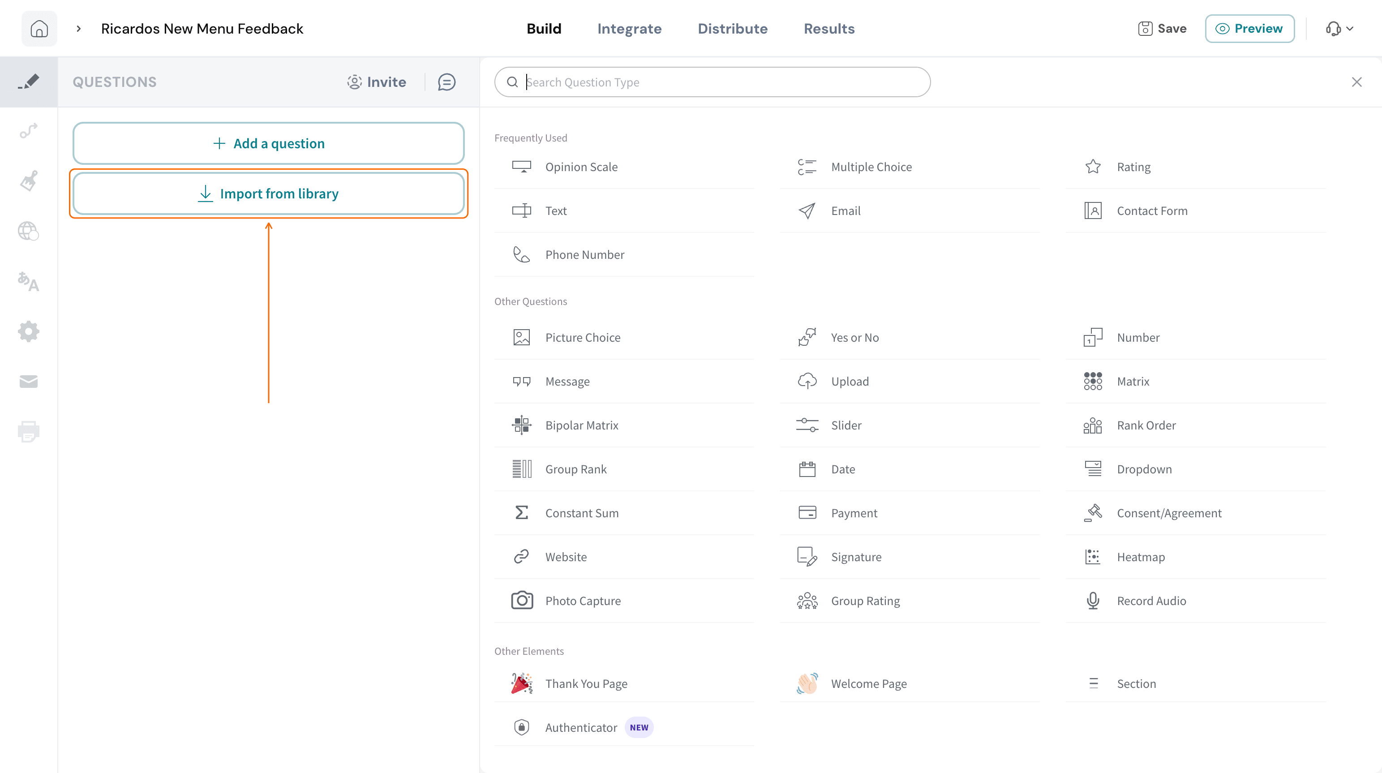Close the question type panel
This screenshot has height=773, width=1382.
(x=1357, y=82)
